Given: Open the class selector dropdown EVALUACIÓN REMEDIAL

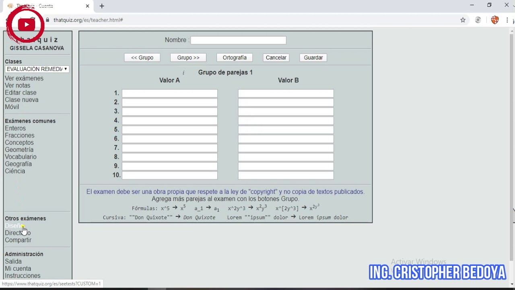Looking at the screenshot, I should 37,69.
